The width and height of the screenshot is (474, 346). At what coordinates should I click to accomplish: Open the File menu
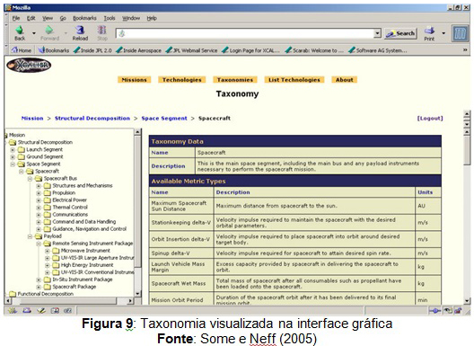tap(16, 18)
